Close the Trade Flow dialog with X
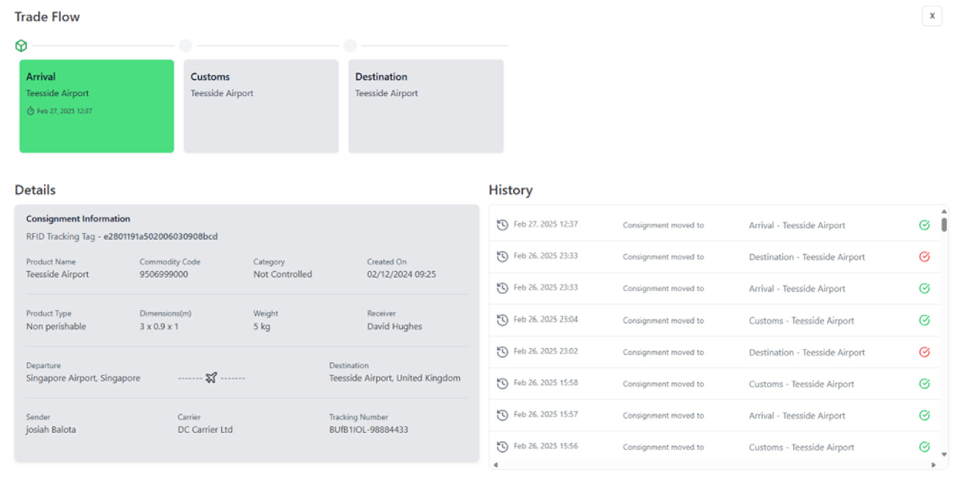Viewport: 955px width, 482px height. click(932, 16)
